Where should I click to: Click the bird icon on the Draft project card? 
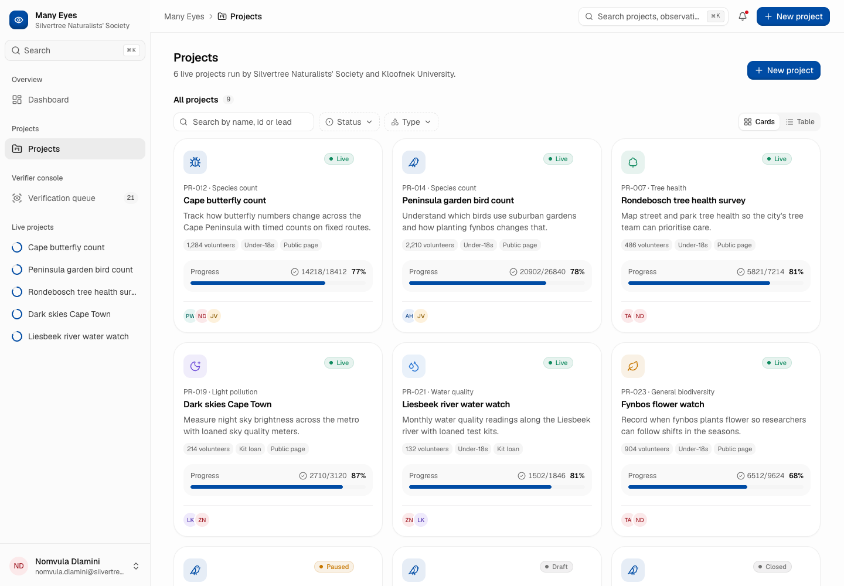[x=414, y=570]
